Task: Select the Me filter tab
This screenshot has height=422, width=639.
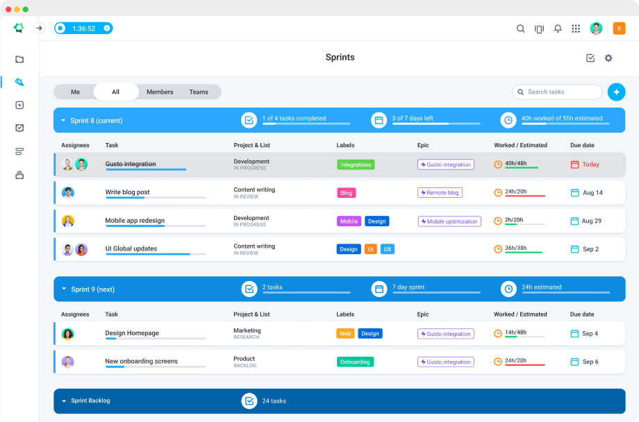Action: [x=75, y=92]
